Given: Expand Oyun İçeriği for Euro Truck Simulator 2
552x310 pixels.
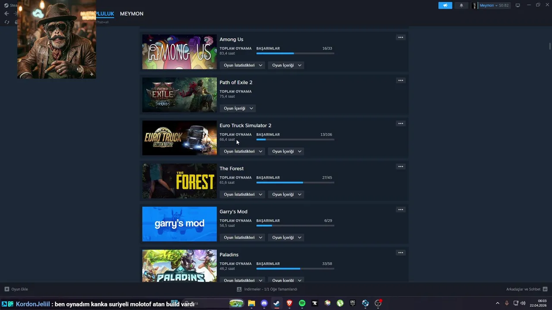Looking at the screenshot, I should click(x=286, y=152).
